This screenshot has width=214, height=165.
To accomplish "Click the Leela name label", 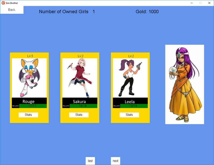I will tap(130, 102).
